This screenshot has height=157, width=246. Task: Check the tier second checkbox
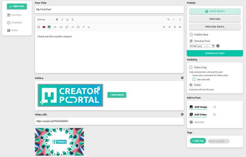click(x=194, y=79)
